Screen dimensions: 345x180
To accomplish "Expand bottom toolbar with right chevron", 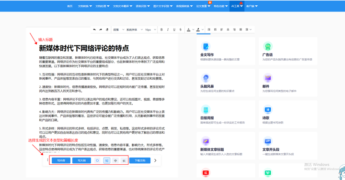I will click(155, 160).
